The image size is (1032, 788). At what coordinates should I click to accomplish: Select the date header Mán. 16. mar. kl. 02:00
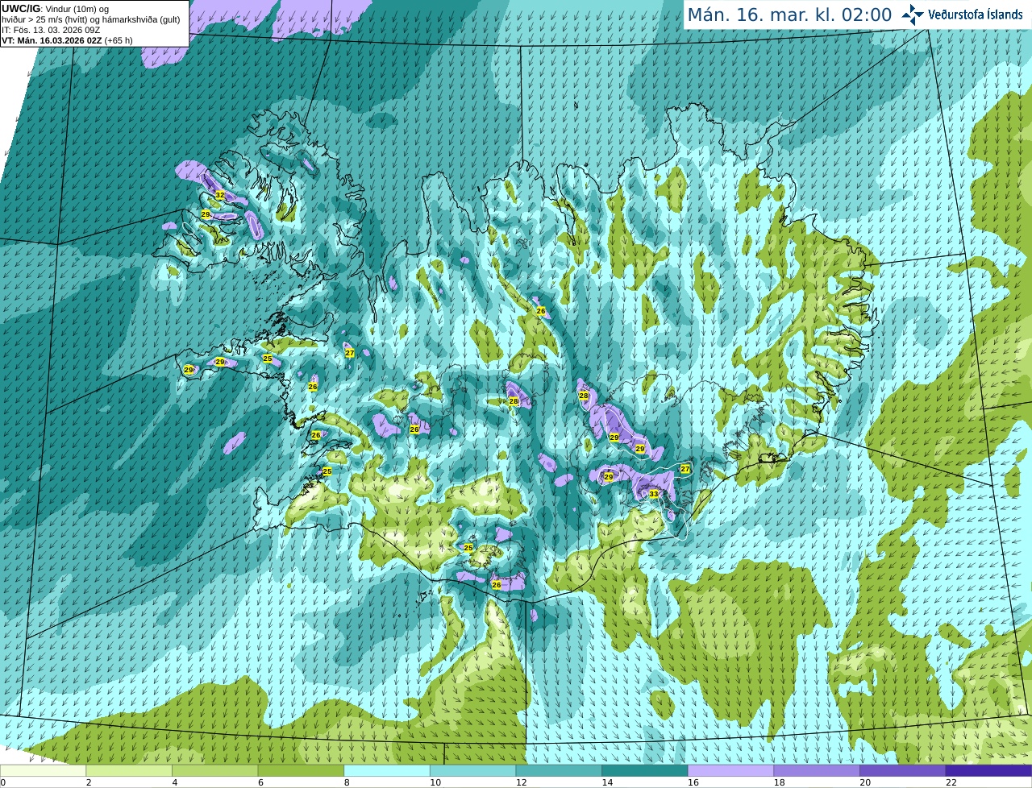pos(789,15)
